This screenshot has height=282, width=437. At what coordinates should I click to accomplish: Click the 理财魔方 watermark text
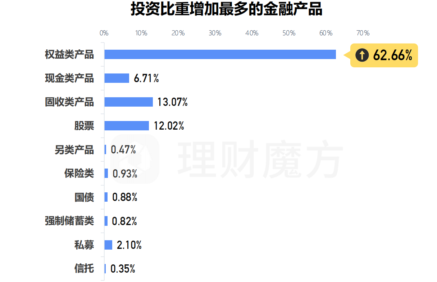coord(259,158)
